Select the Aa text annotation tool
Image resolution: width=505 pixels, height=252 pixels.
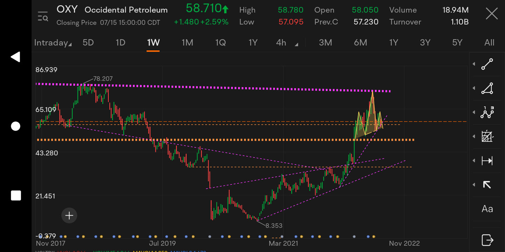pyautogui.click(x=487, y=209)
